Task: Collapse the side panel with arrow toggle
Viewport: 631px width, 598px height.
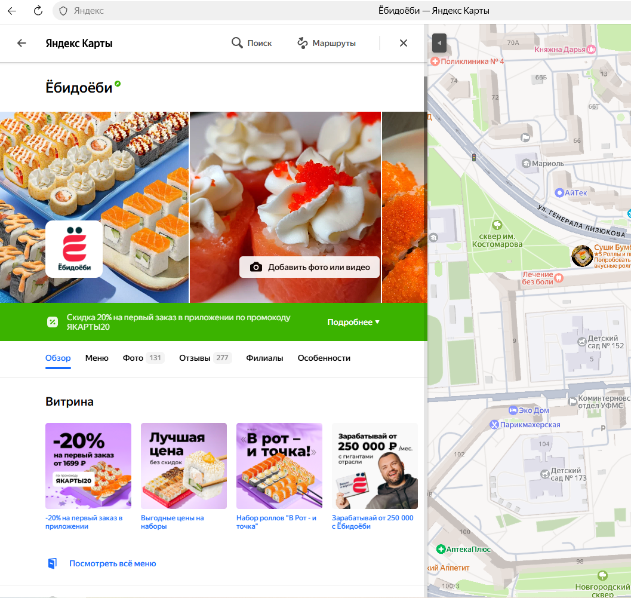Action: tap(439, 43)
